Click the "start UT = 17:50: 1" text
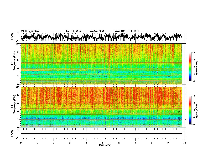Screen dimensions: 208x160 127,31
